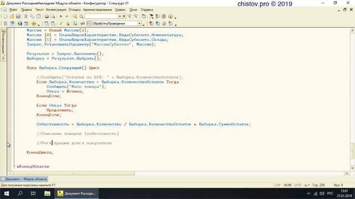Click the Open file folder icon
The image size is (355, 199).
point(12,16)
